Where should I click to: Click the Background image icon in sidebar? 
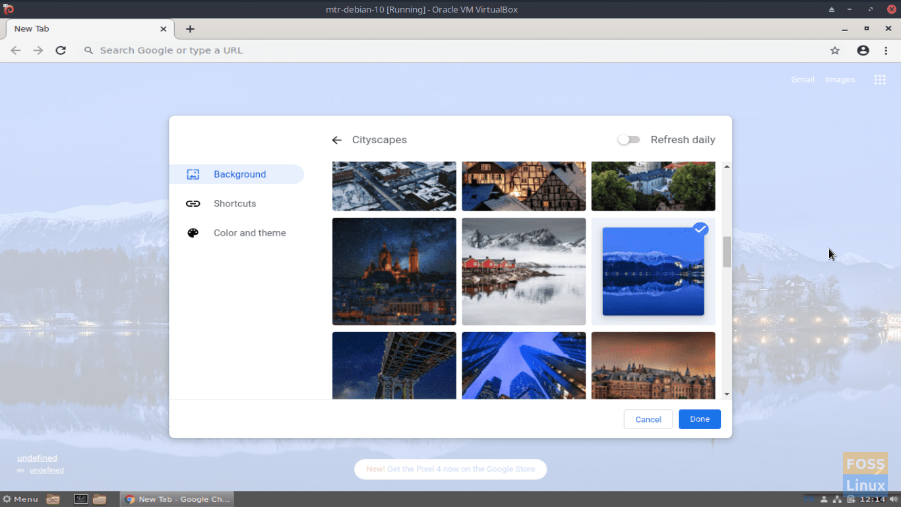pyautogui.click(x=193, y=174)
